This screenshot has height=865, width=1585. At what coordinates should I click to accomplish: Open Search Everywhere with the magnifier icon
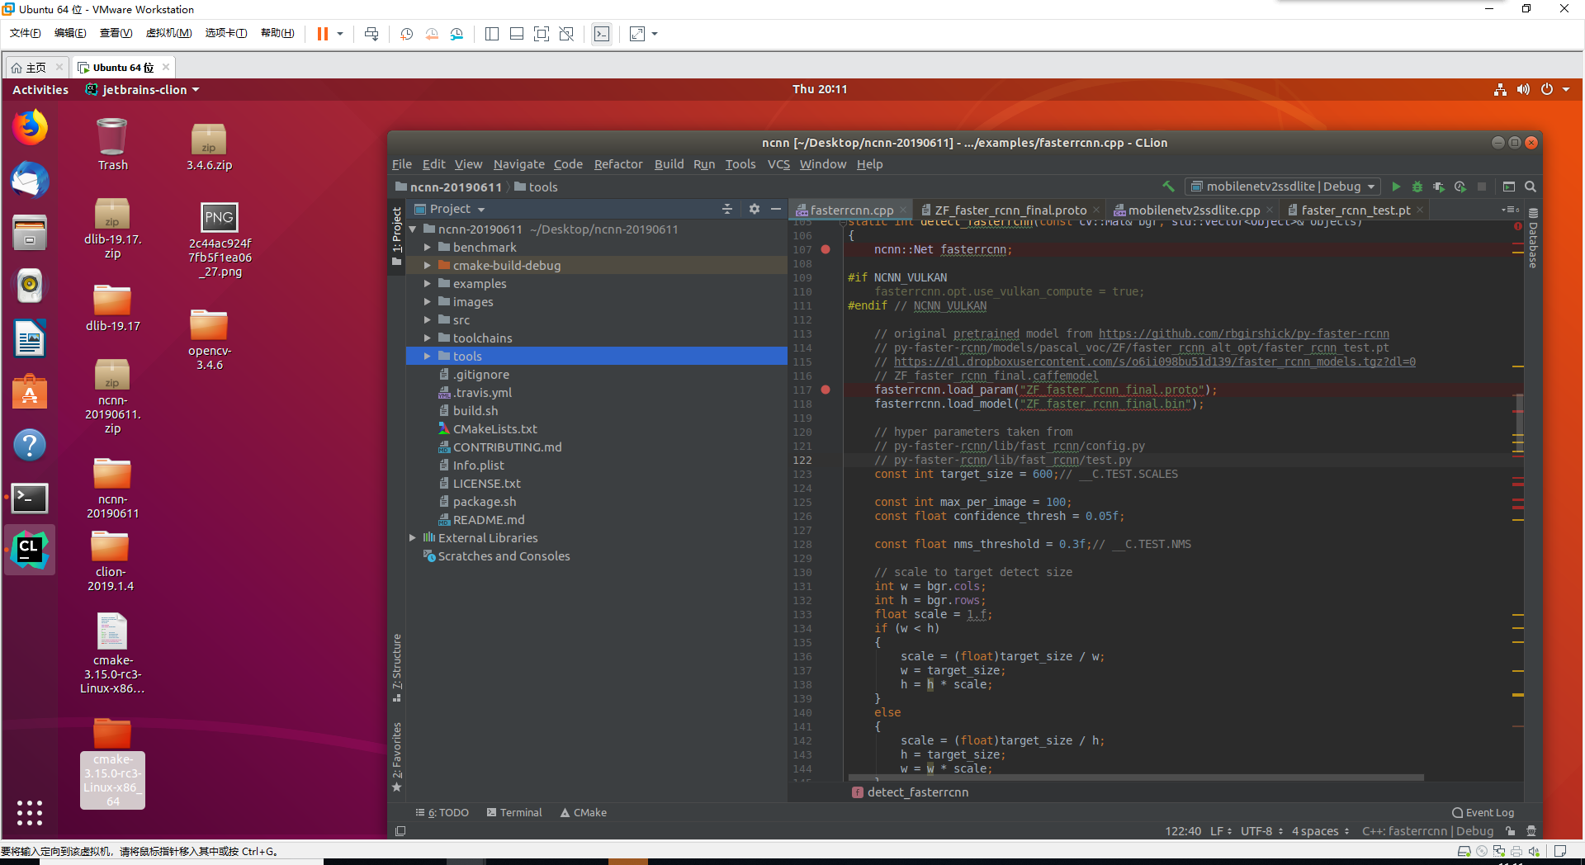pyautogui.click(x=1531, y=187)
